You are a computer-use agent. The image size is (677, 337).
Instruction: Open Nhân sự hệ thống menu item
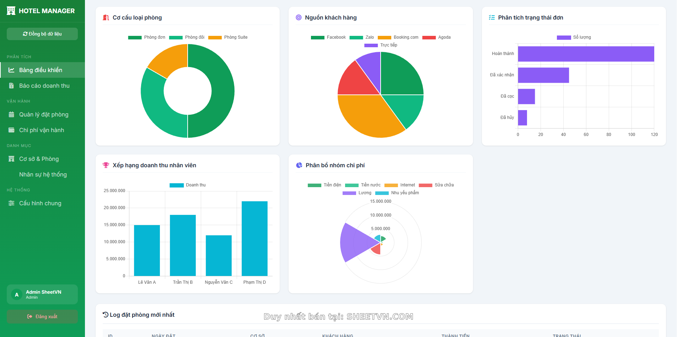[43, 174]
